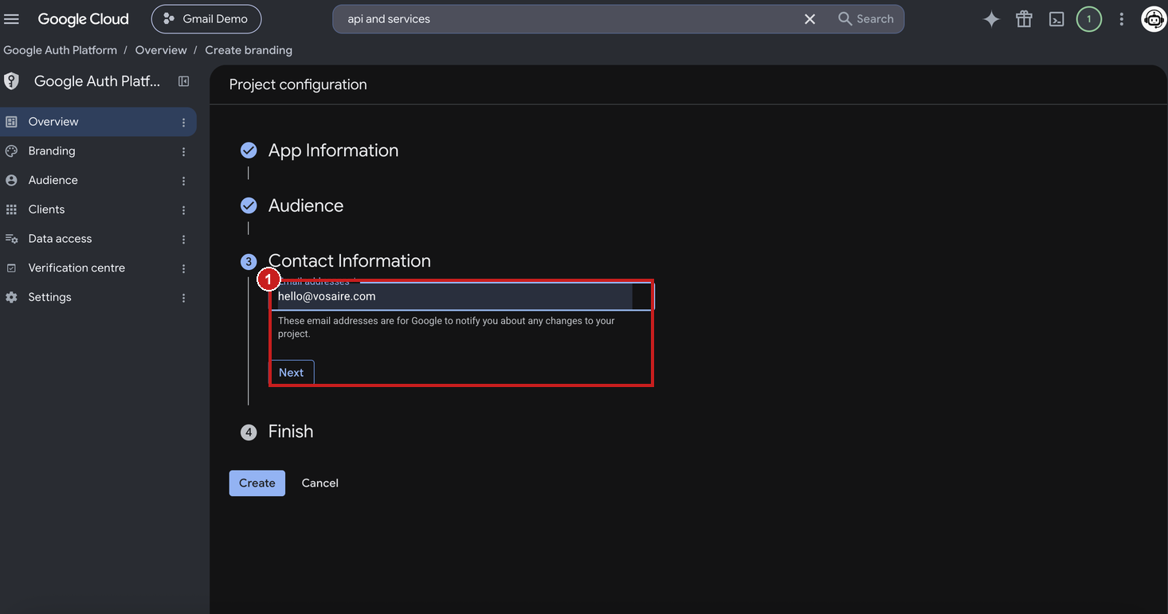Screen dimensions: 1168x614
Task: Open the three-dot menu beside Branding
Action: [x=183, y=151]
